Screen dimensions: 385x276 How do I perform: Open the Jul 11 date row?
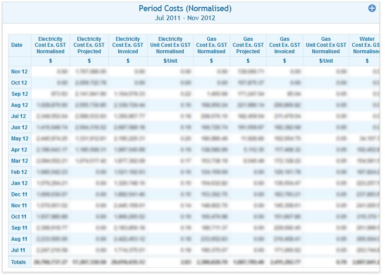(x=18, y=250)
